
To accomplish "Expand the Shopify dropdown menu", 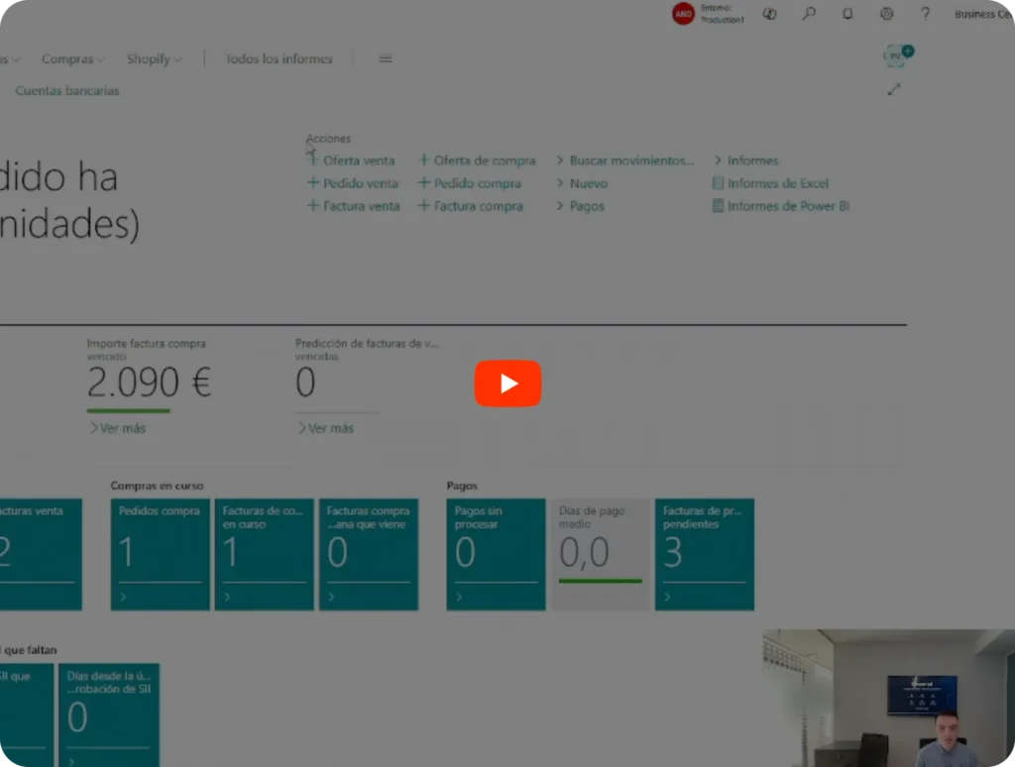I will point(154,59).
